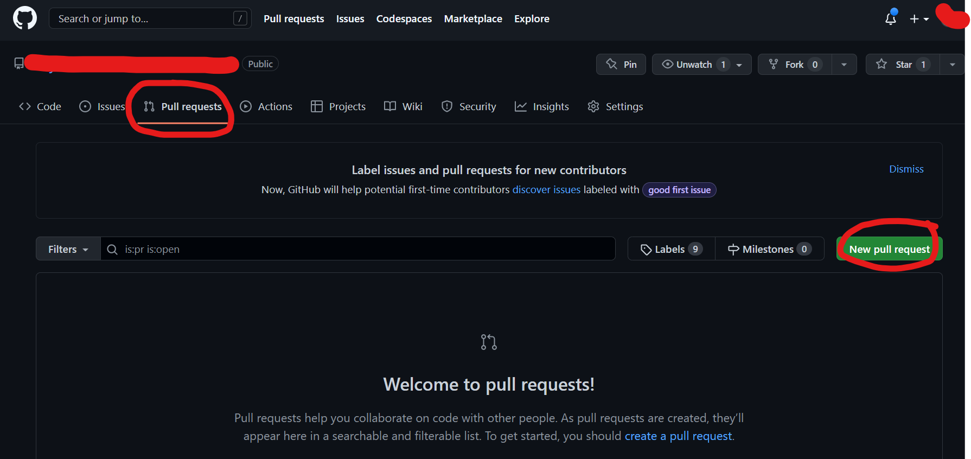Open Pull requests in top navigation
This screenshot has width=971, height=459.
pyautogui.click(x=294, y=18)
